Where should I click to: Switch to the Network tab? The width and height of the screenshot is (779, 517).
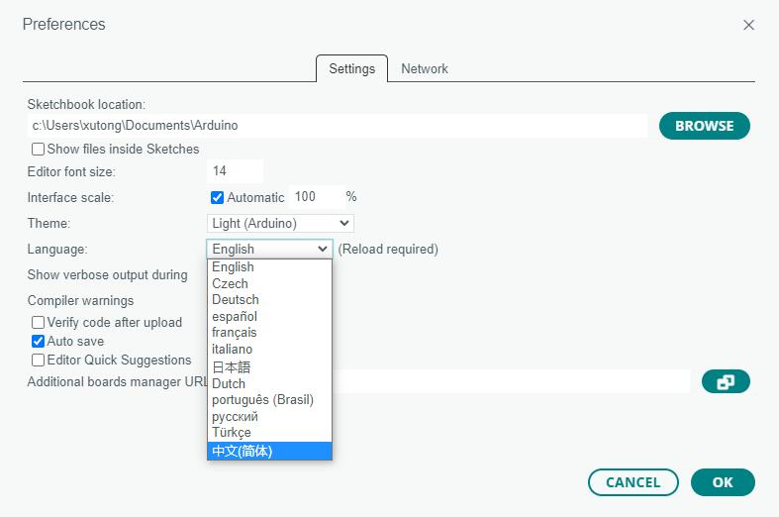coord(424,68)
